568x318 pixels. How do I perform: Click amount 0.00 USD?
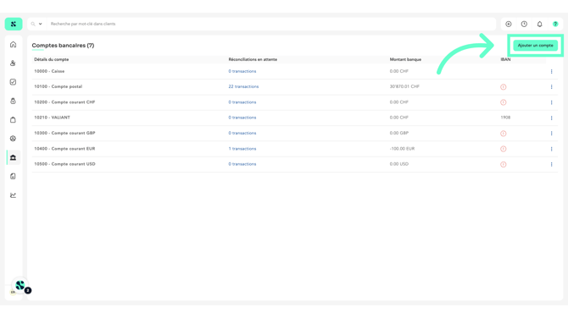[x=399, y=164]
